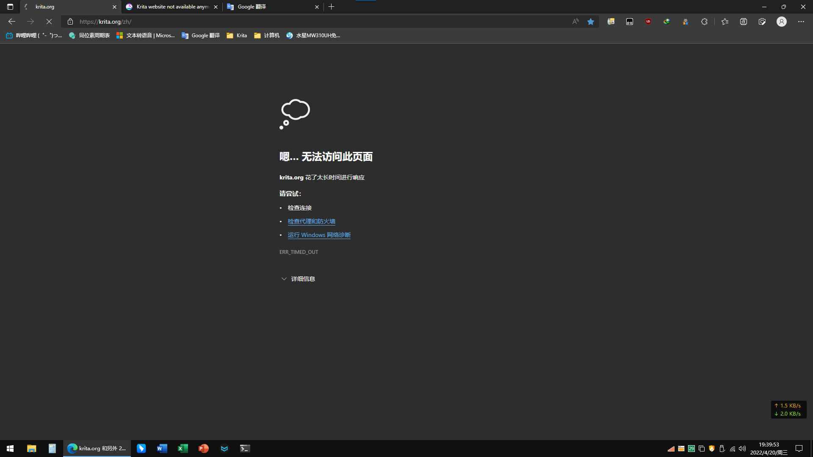Click the address bar URL field
This screenshot has height=457, width=813.
[296, 22]
